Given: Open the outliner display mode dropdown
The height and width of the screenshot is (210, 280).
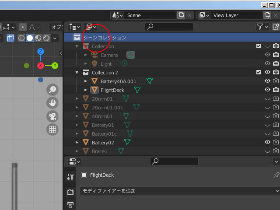Looking at the screenshot, I should pyautogui.click(x=91, y=27).
